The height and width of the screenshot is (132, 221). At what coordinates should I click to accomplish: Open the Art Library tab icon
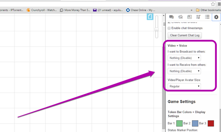(180, 17)
